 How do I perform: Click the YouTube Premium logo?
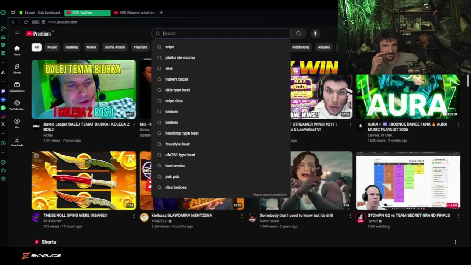pos(39,33)
